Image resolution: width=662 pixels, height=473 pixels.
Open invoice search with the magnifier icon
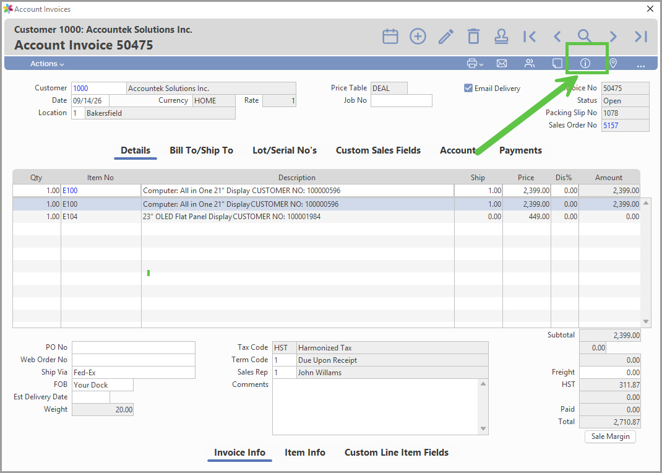click(x=585, y=37)
